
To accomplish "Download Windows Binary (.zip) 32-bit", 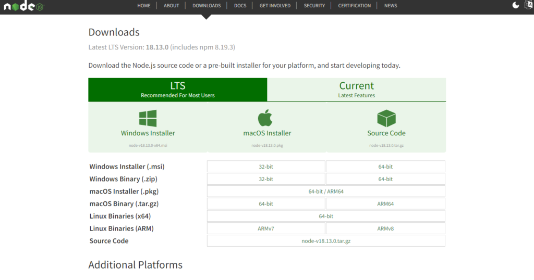I will point(266,179).
